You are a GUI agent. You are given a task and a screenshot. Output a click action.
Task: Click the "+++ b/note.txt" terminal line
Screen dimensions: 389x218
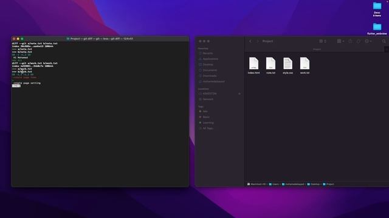pos(22,52)
